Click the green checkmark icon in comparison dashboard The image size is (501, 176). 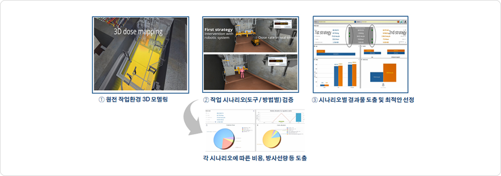(401, 22)
